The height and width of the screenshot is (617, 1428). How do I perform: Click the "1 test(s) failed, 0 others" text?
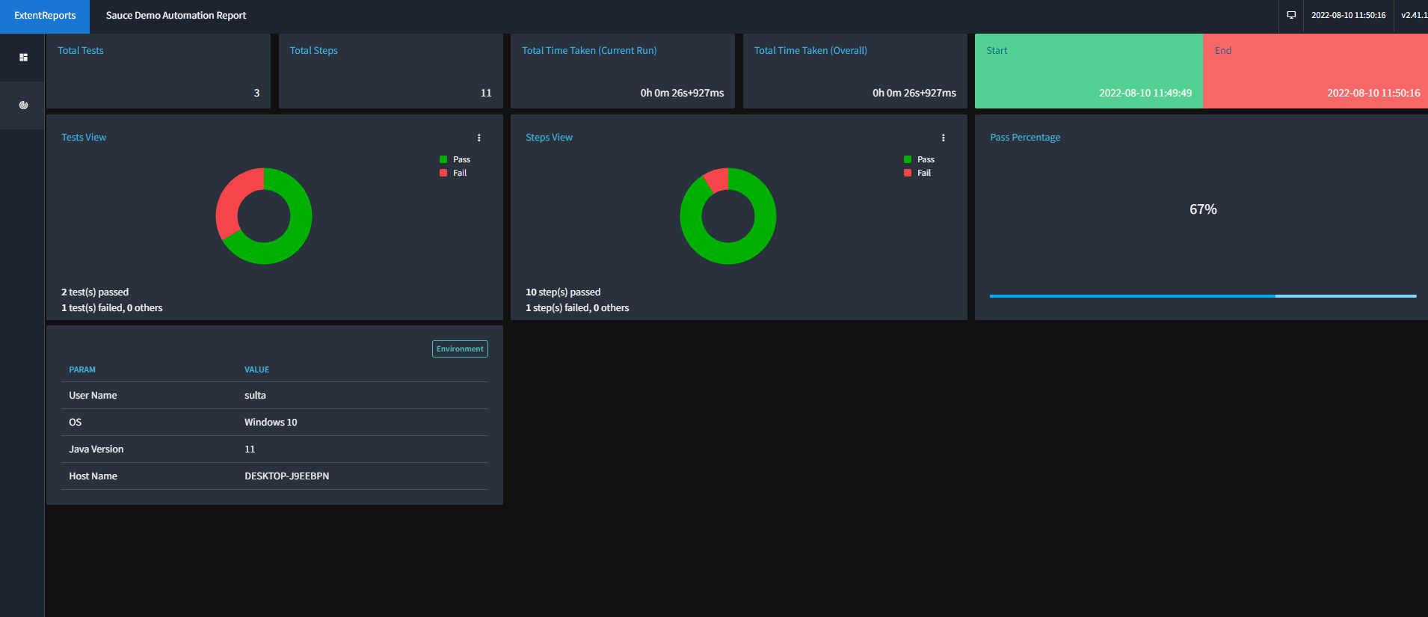112,308
